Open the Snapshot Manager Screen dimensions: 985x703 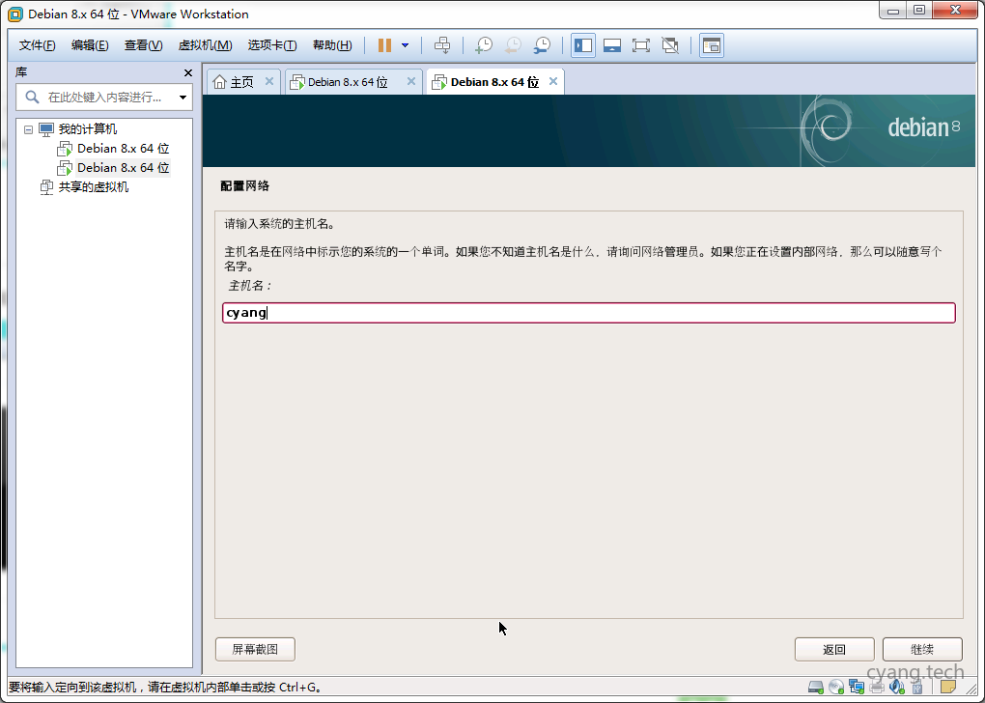(543, 44)
